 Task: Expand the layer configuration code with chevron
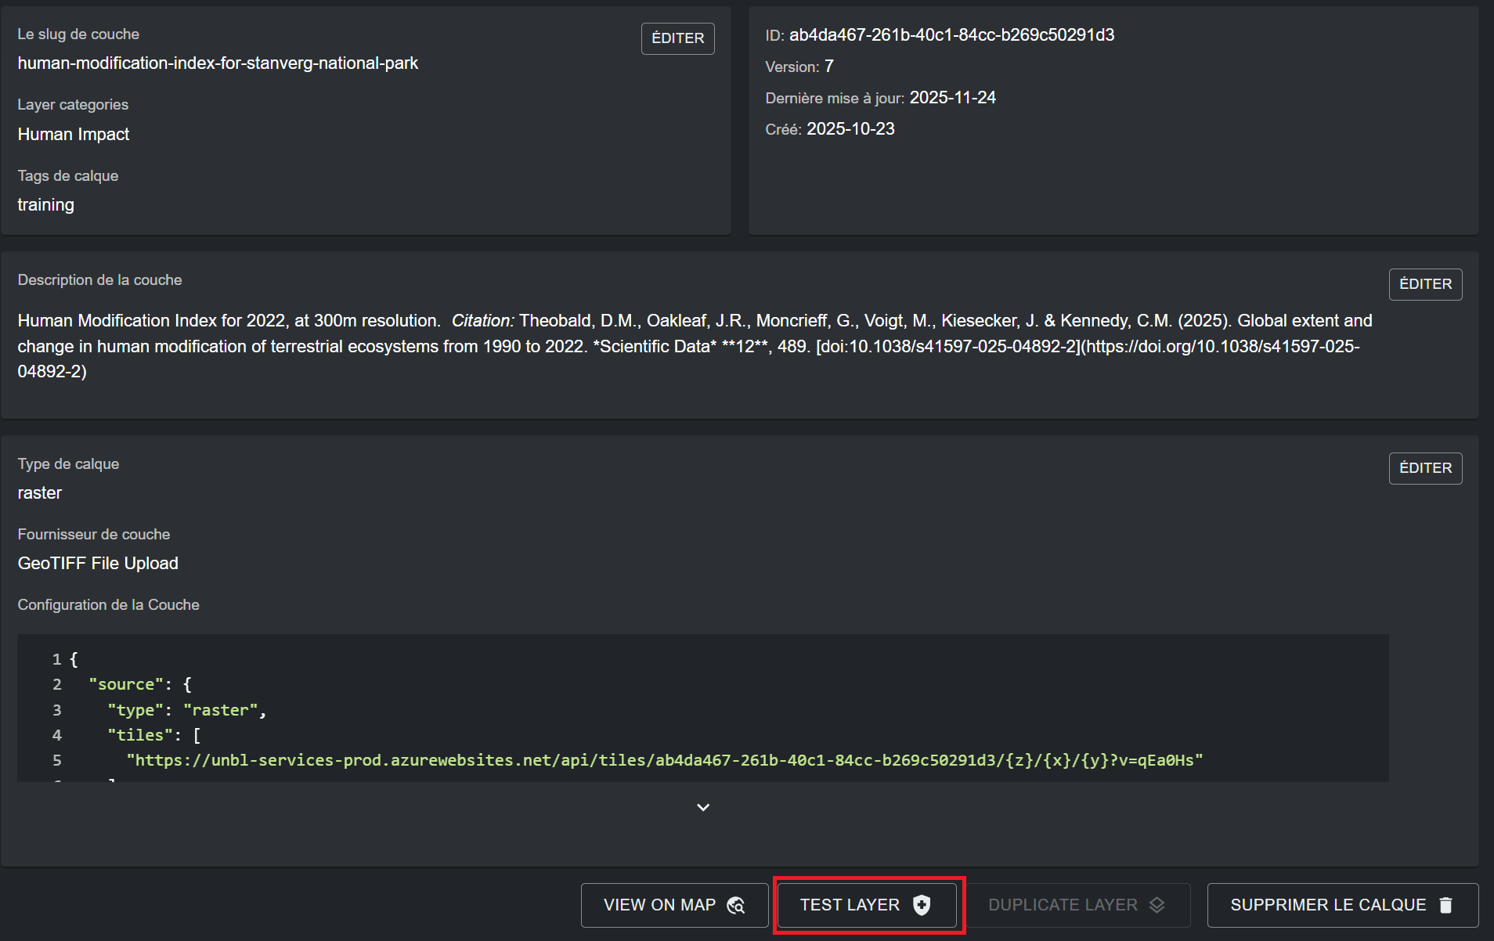click(702, 807)
